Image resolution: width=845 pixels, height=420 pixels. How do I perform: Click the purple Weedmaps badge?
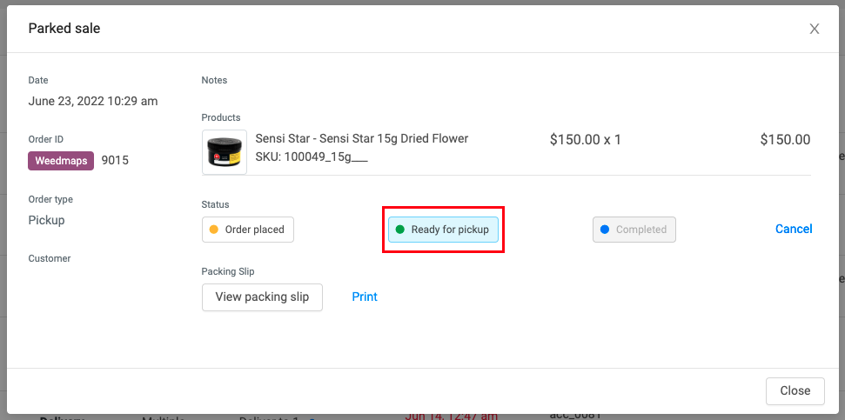coord(61,161)
